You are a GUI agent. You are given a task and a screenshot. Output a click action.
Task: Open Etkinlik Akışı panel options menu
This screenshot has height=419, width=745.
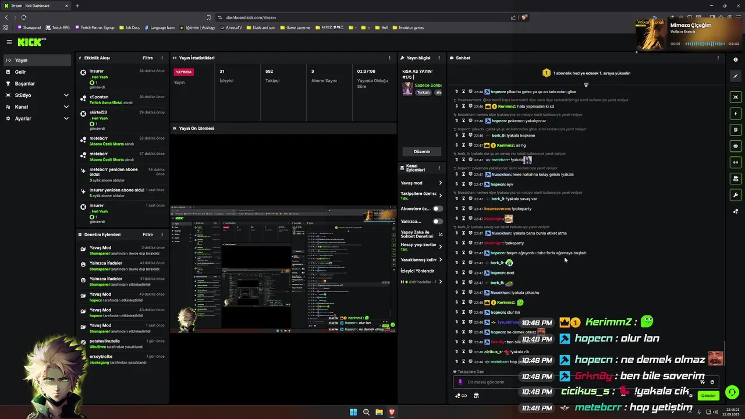[x=162, y=58]
